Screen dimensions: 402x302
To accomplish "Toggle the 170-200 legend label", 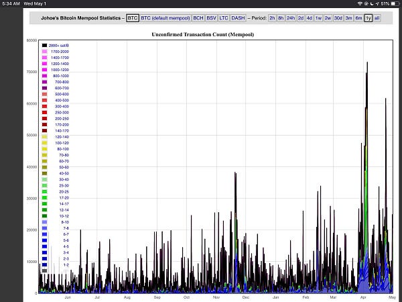I will [62, 125].
